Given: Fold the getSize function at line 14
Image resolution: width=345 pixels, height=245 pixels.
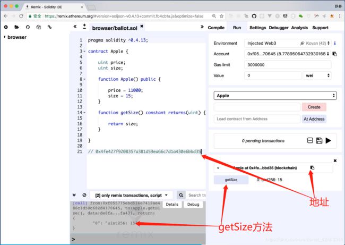Looking at the screenshot, I should [84, 113].
